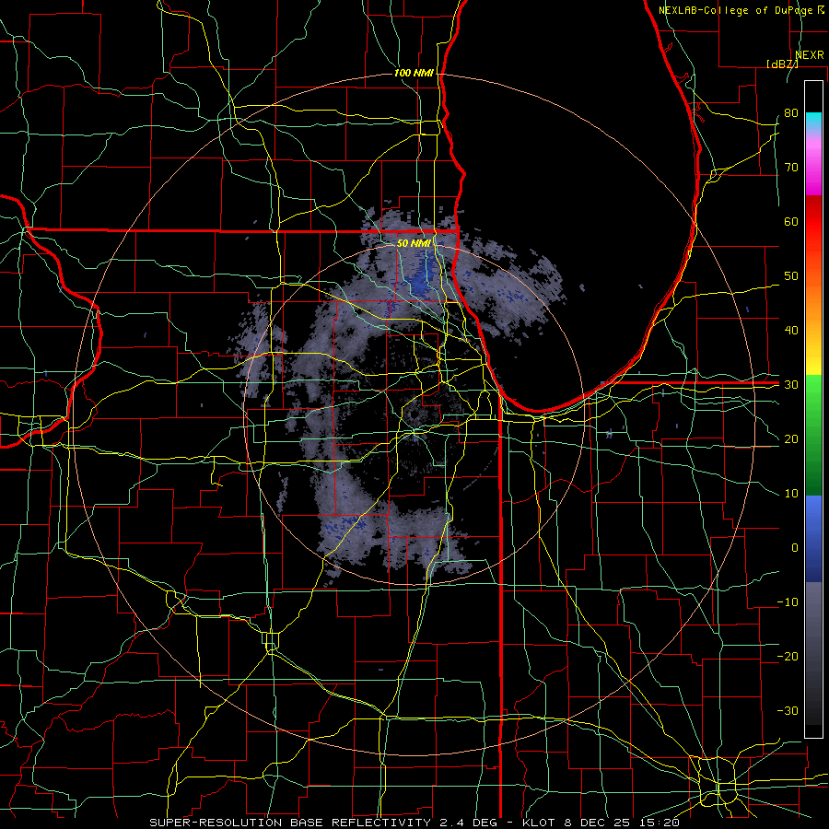Click the dBZ unit label above the scale
This screenshot has height=829, width=829.
coord(782,64)
